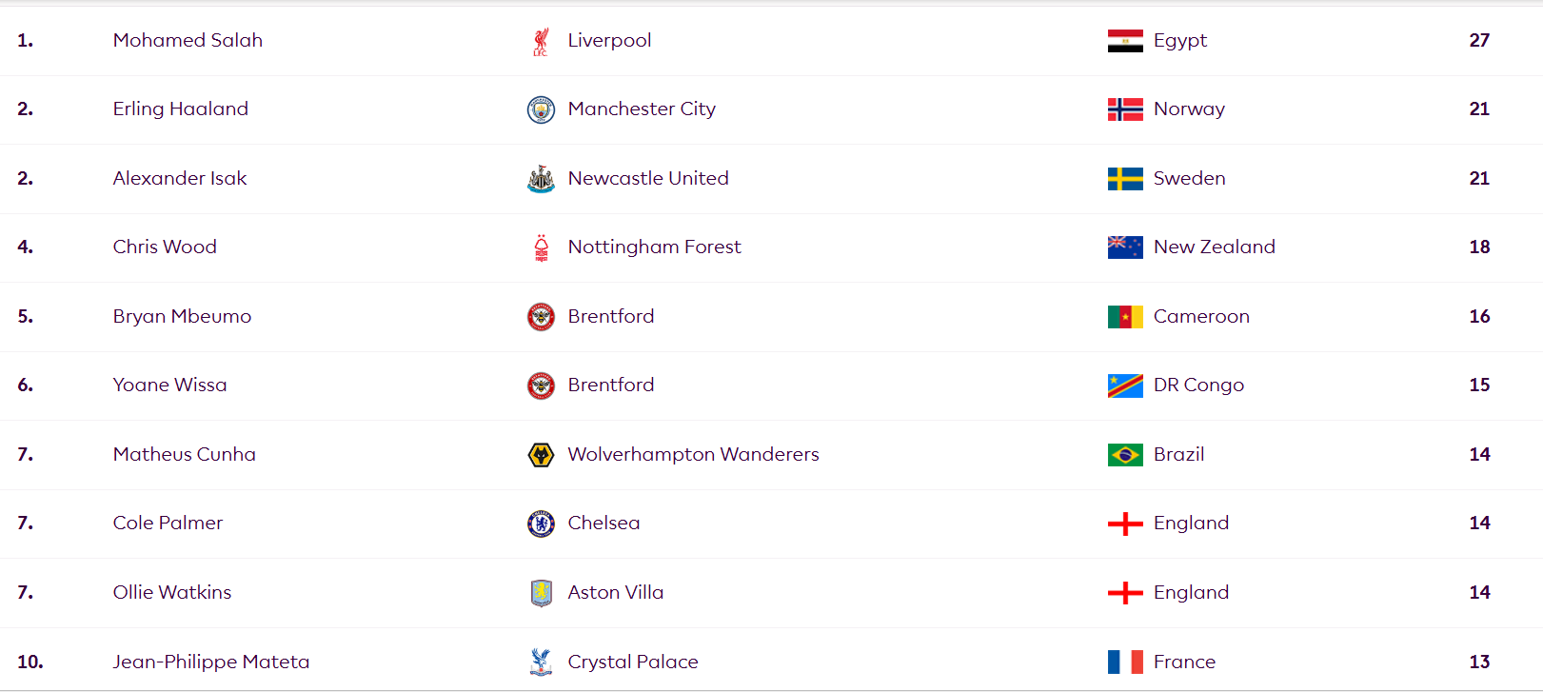This screenshot has width=1543, height=692.
Task: Click the Newcastle United crest icon
Action: point(541,179)
